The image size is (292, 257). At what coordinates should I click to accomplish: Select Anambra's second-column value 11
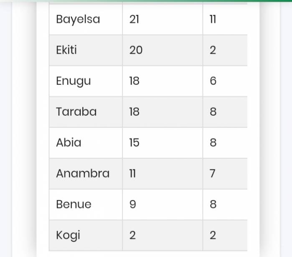(x=132, y=173)
